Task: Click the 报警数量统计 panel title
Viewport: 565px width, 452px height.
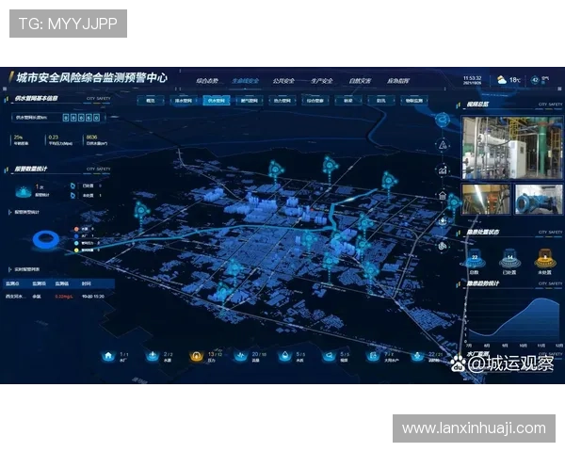Action: (x=31, y=169)
